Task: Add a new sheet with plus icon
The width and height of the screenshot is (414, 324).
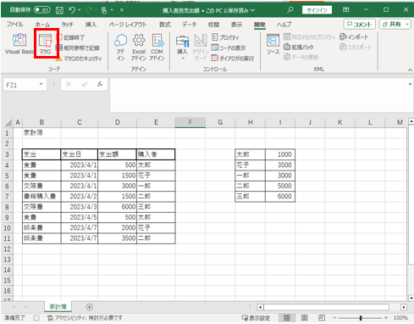Action: 89,307
